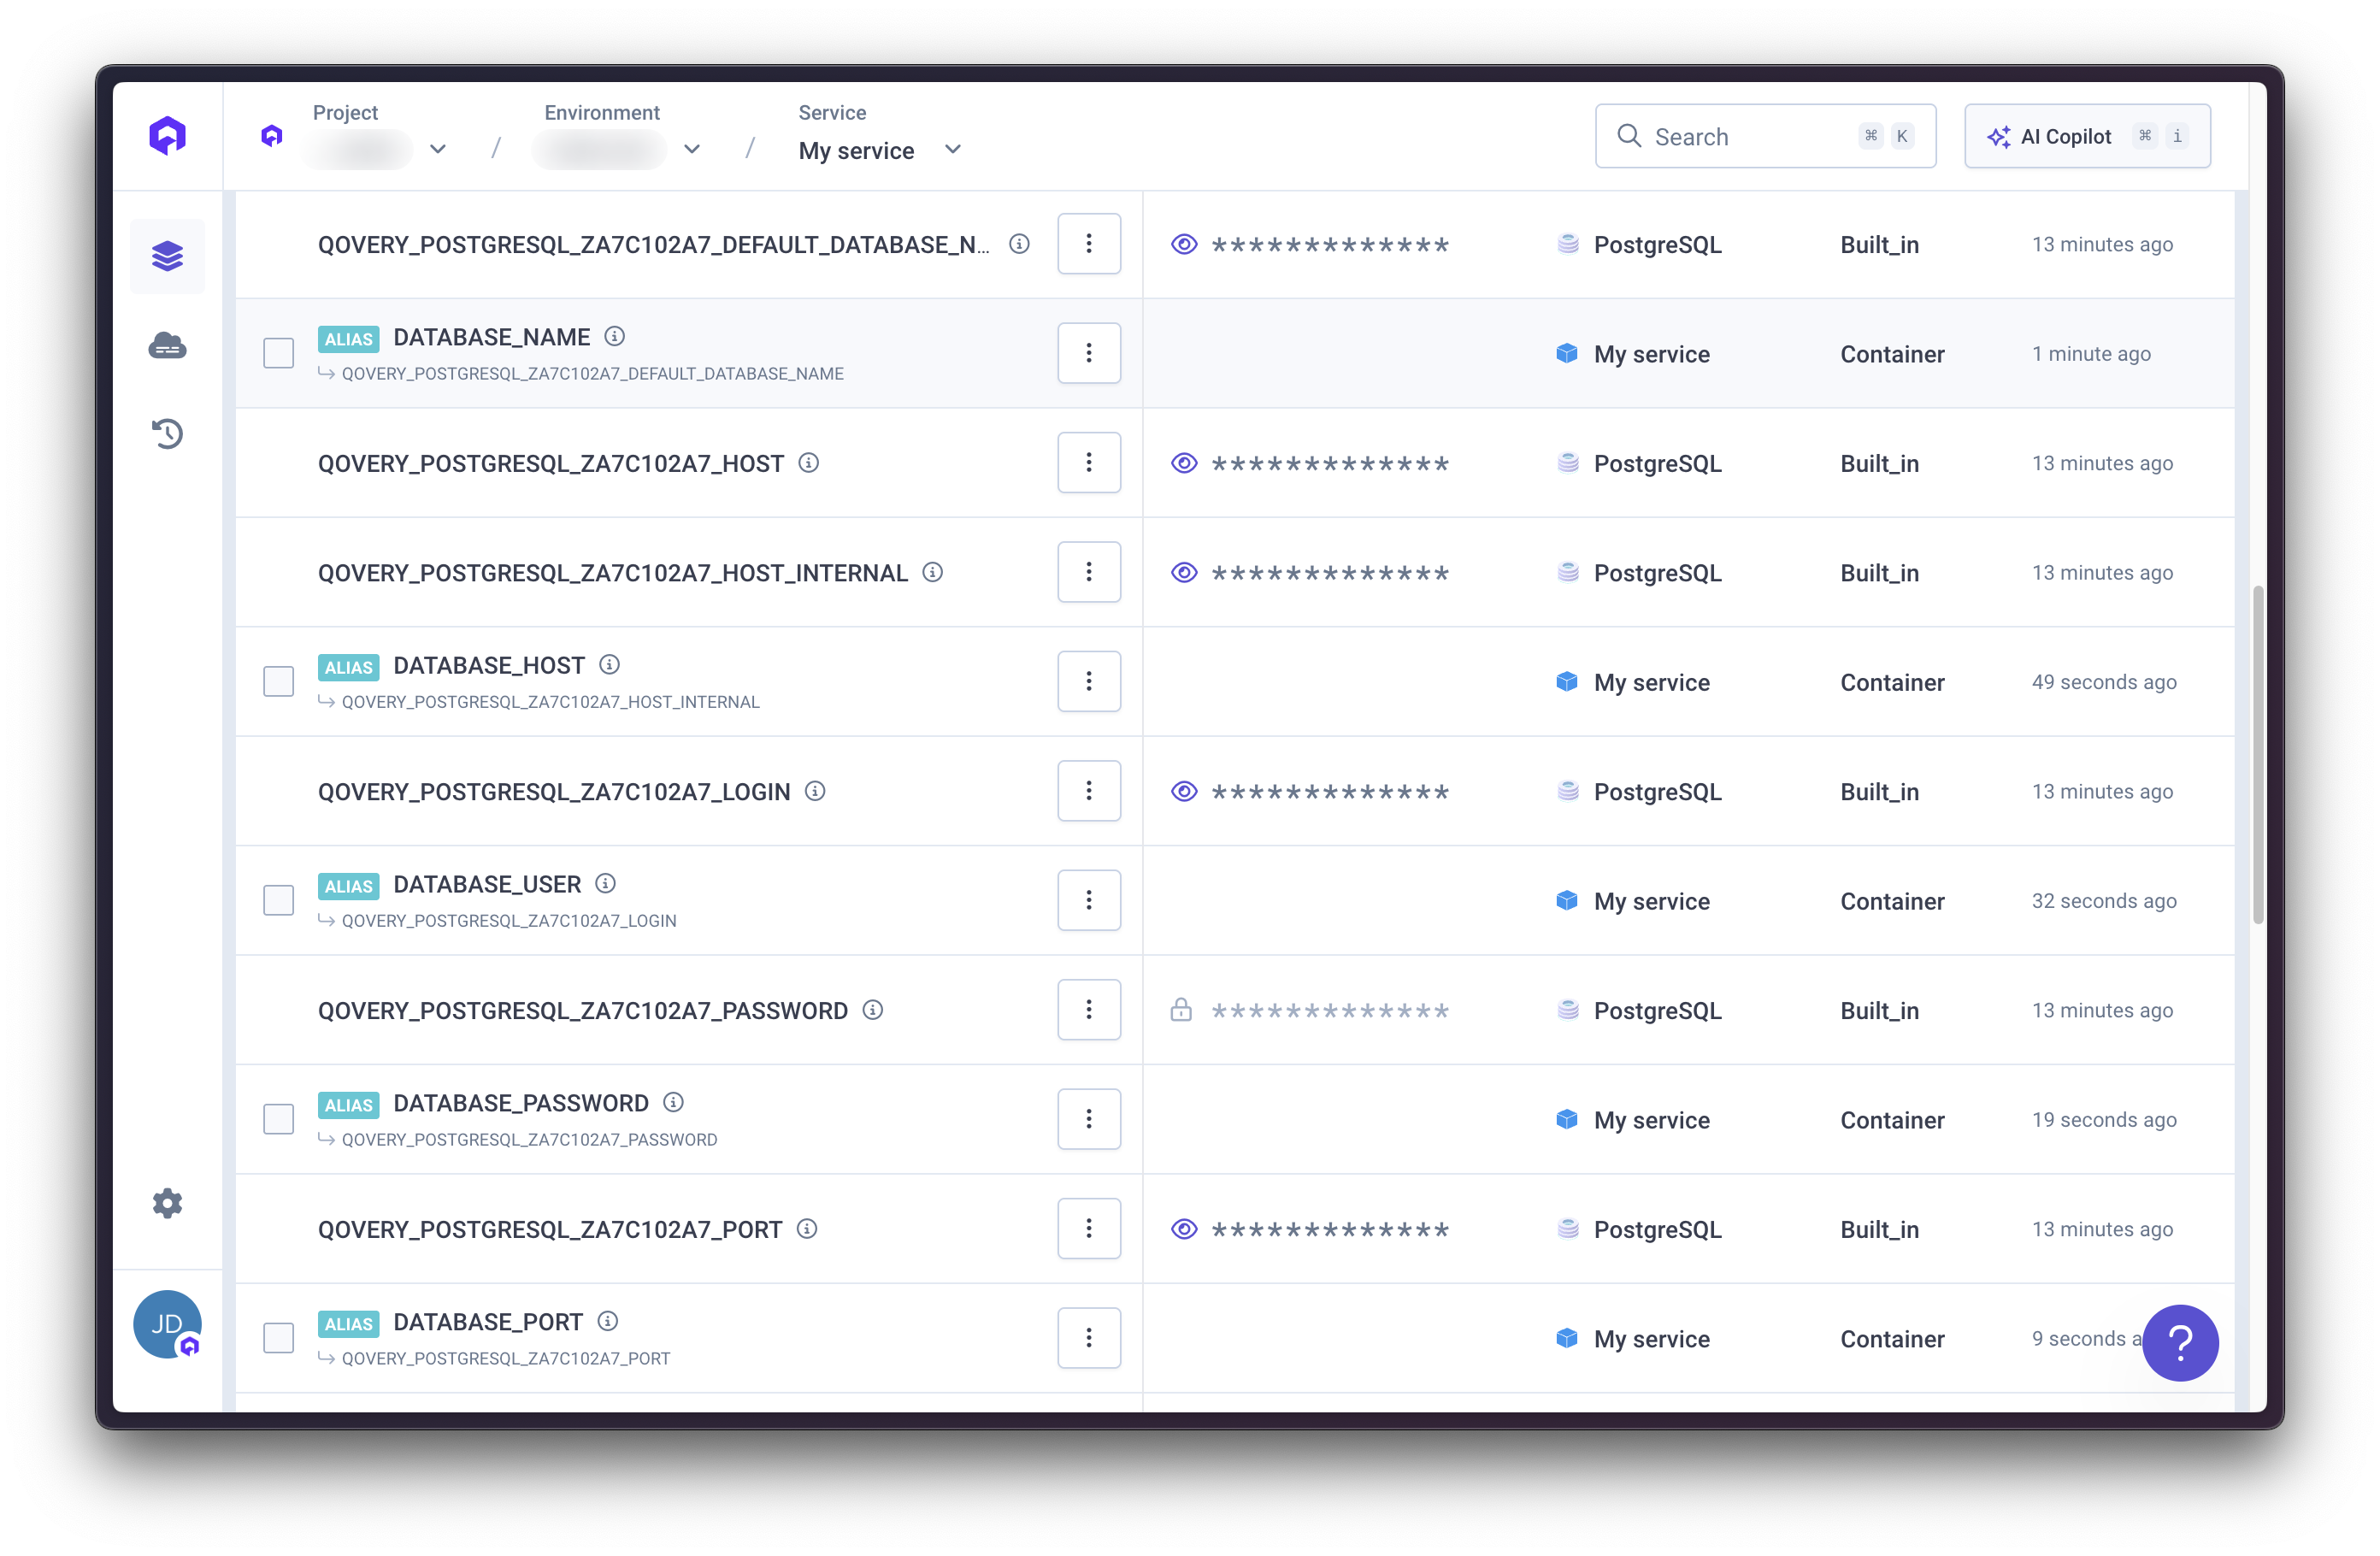Open the environments layers icon in sidebar
The height and width of the screenshot is (1556, 2380).
pyautogui.click(x=167, y=256)
